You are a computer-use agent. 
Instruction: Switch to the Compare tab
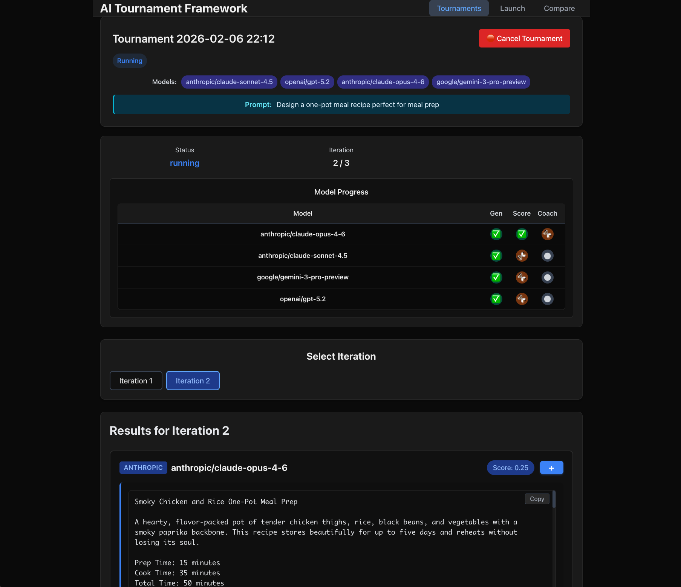tap(559, 8)
